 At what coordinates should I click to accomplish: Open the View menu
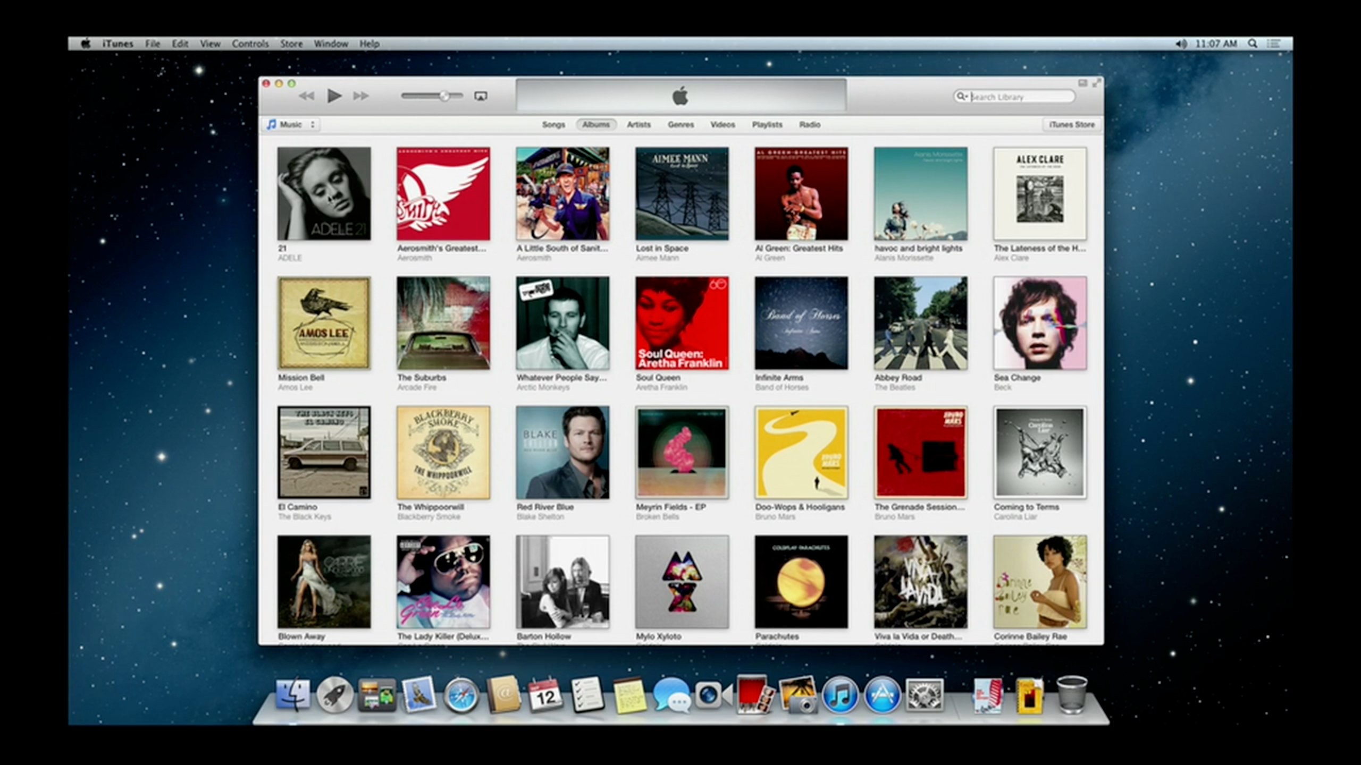tap(210, 44)
